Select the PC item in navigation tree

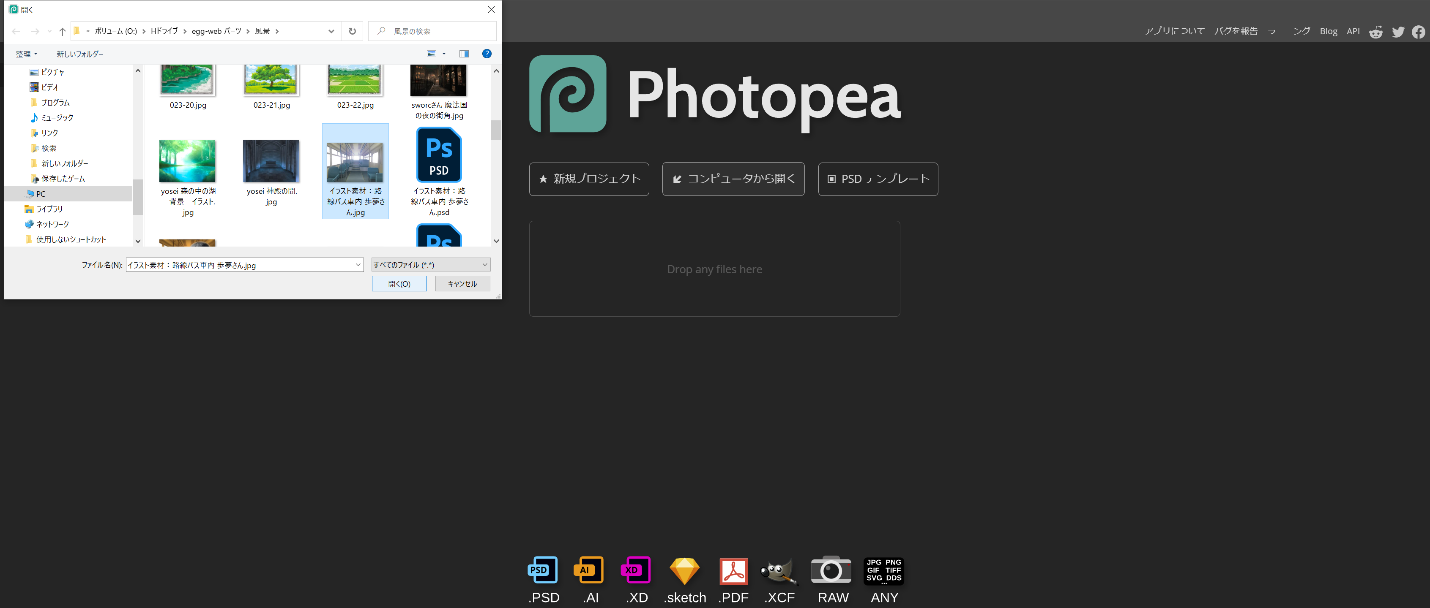coord(41,194)
